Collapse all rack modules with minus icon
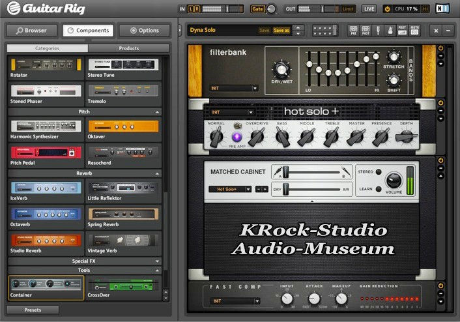Viewport: 460px width, 322px height. point(448,31)
